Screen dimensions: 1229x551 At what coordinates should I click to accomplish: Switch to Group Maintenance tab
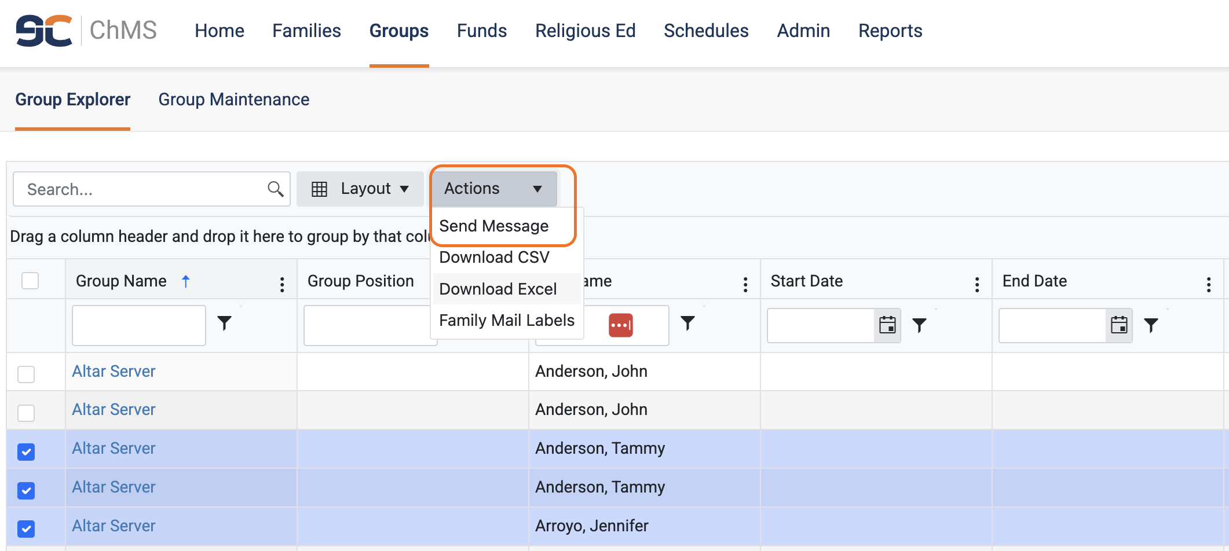click(233, 100)
